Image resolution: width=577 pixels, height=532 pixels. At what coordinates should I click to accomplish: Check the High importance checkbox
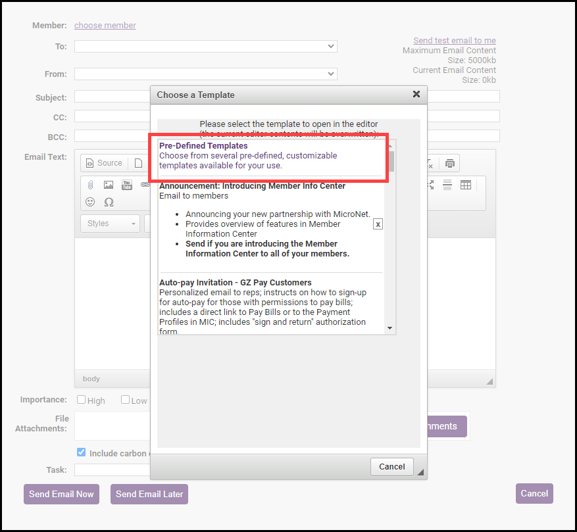click(x=82, y=400)
